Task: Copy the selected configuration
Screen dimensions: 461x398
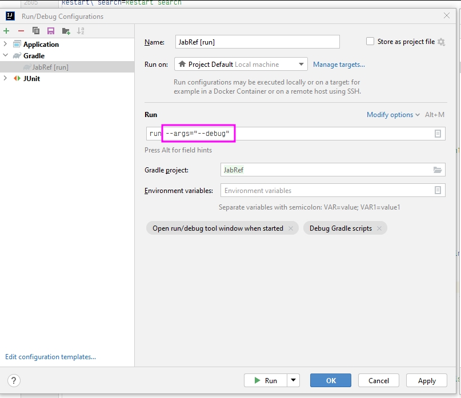Action: click(36, 31)
